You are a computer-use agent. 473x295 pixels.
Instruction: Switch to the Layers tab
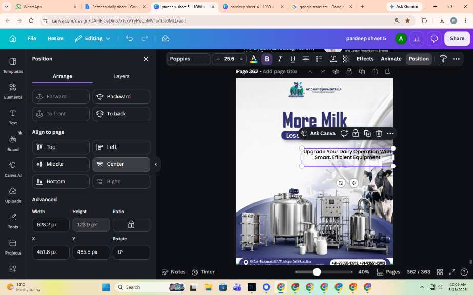121,76
